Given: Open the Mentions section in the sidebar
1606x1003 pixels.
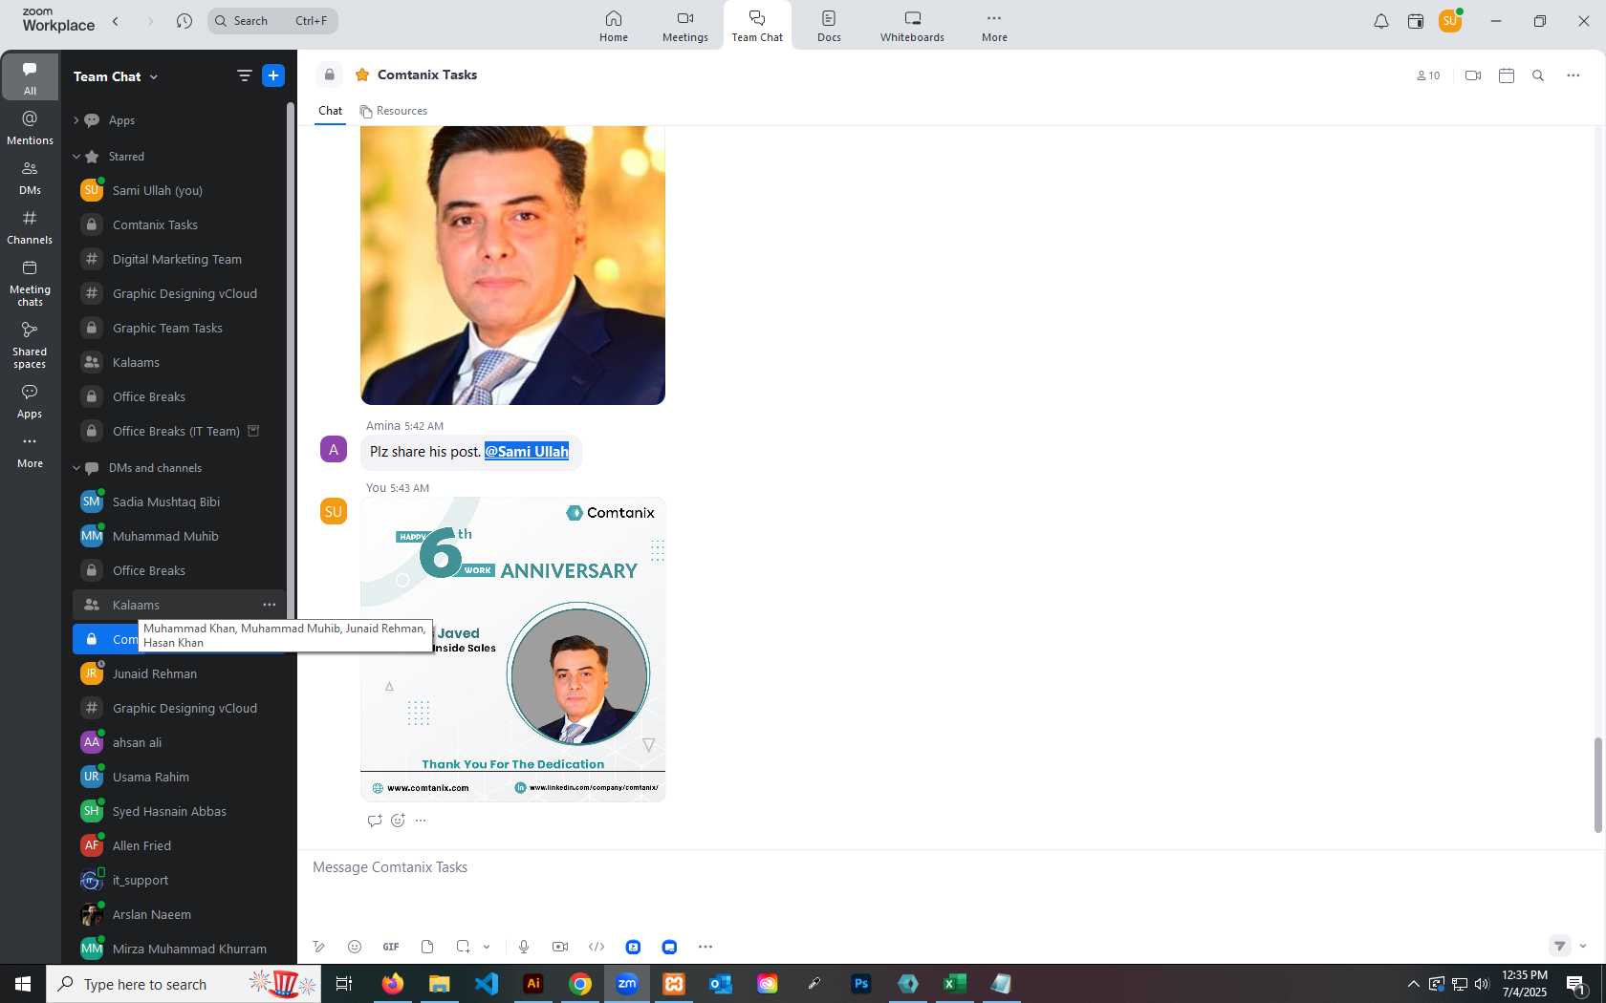Looking at the screenshot, I should (30, 128).
